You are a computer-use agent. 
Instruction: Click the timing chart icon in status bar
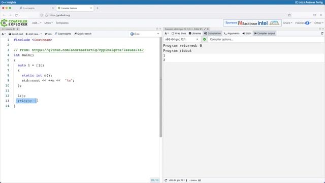pyautogui.click(x=200, y=180)
